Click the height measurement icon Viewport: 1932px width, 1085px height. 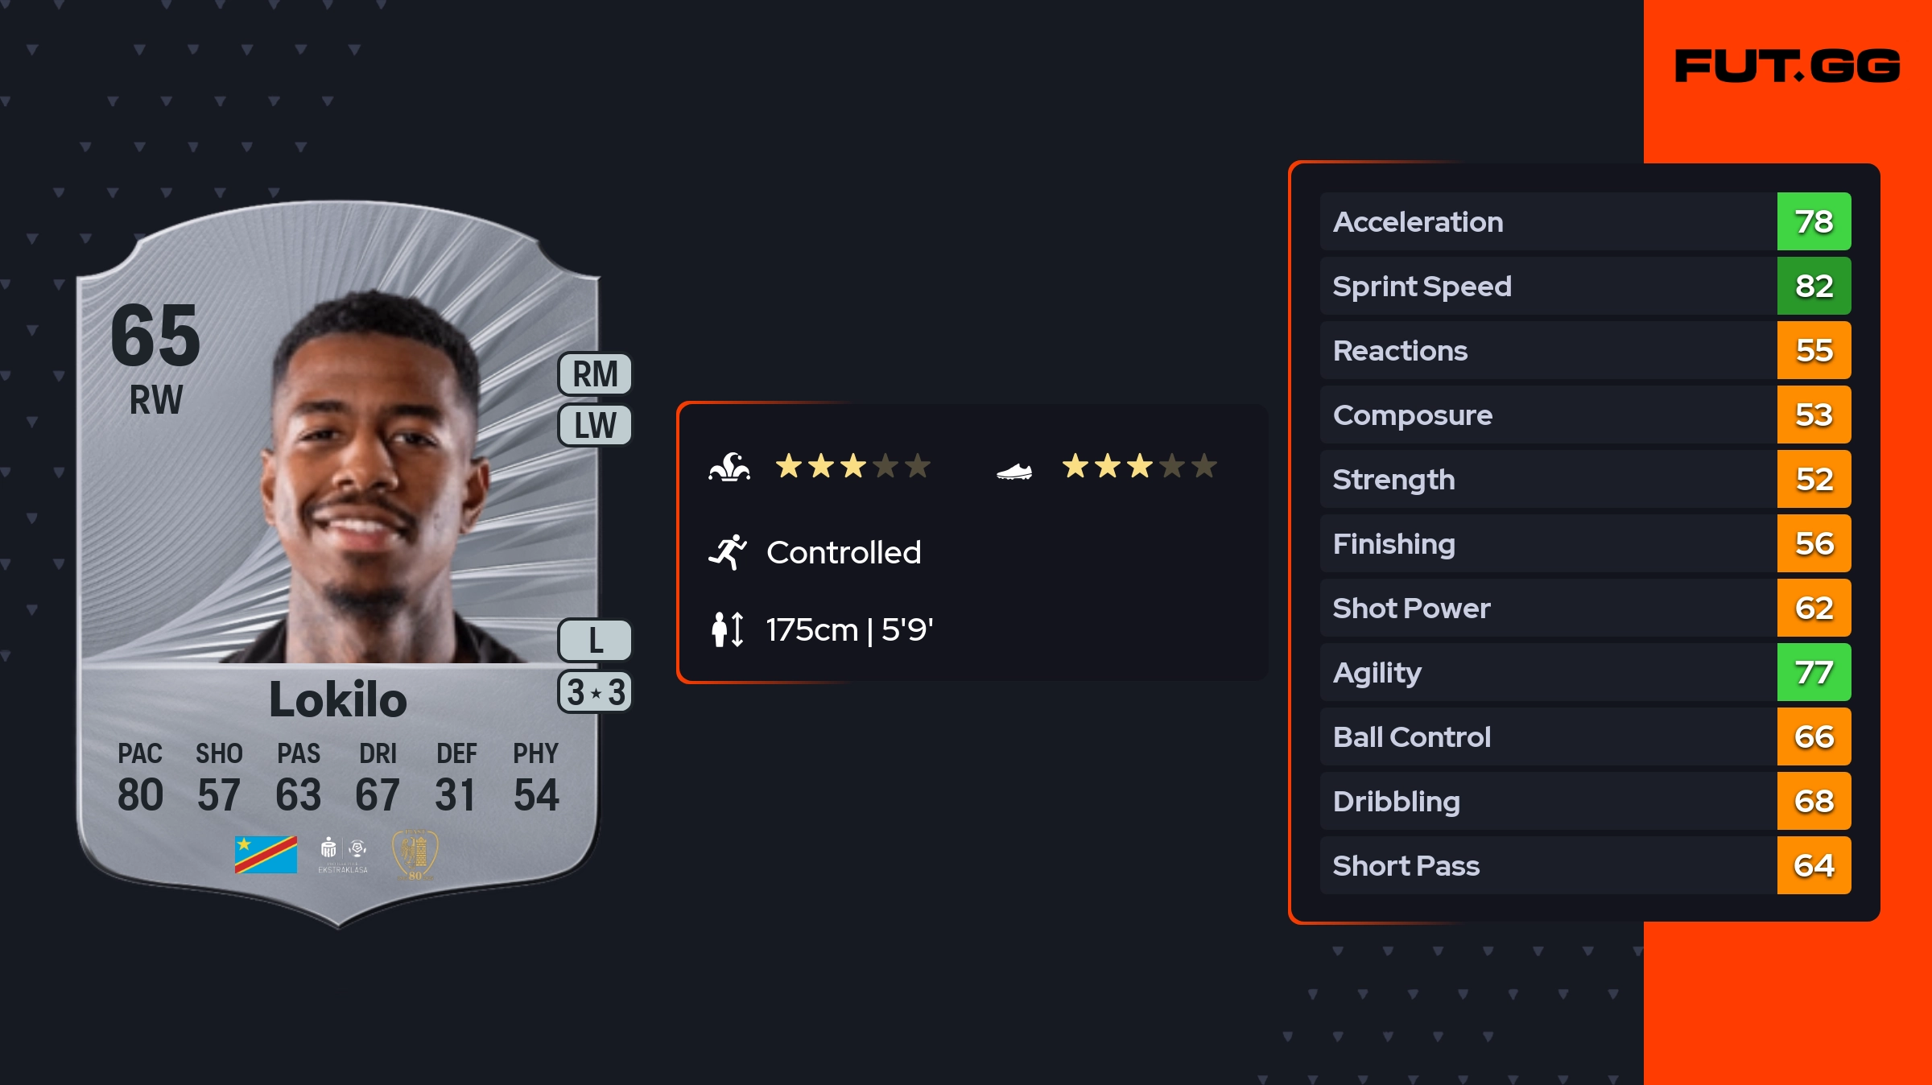[x=728, y=629]
